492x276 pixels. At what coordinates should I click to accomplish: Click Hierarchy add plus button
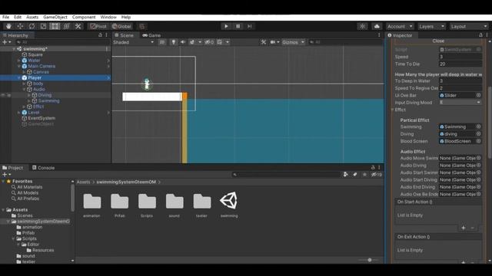pyautogui.click(x=6, y=42)
